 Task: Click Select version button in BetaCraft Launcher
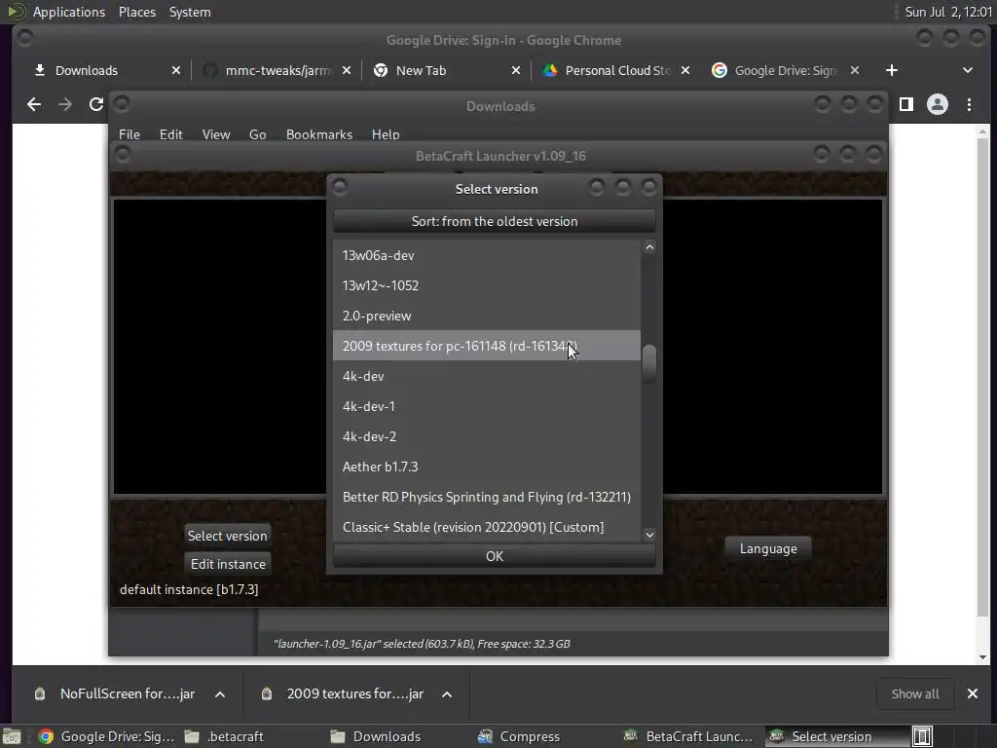[227, 536]
